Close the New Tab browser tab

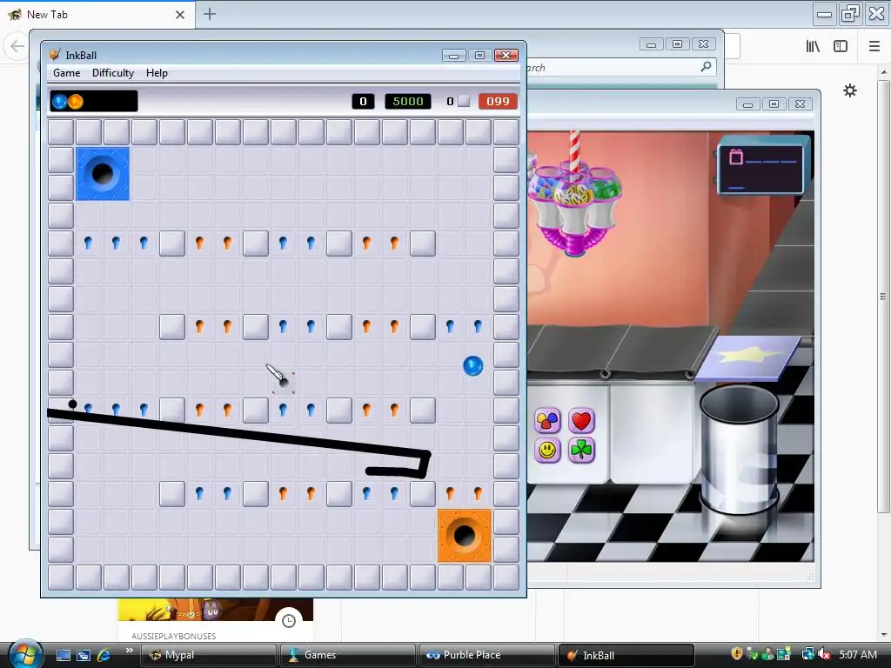tap(180, 15)
